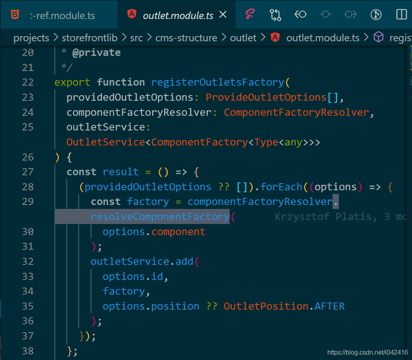Viewport: 412px width, 360px height.
Task: Click partially visible regis breadcrumb symbol
Action: (x=400, y=38)
